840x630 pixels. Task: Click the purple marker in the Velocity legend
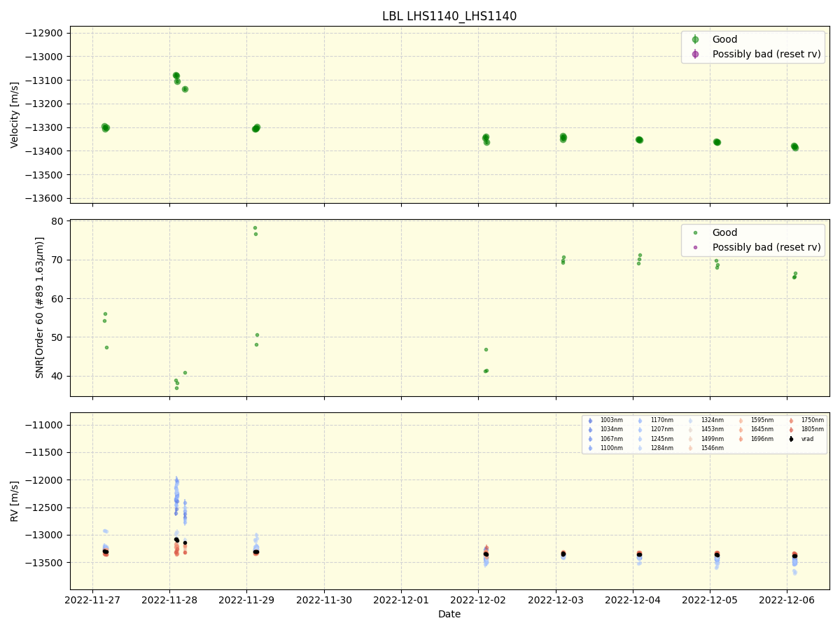[x=695, y=54]
